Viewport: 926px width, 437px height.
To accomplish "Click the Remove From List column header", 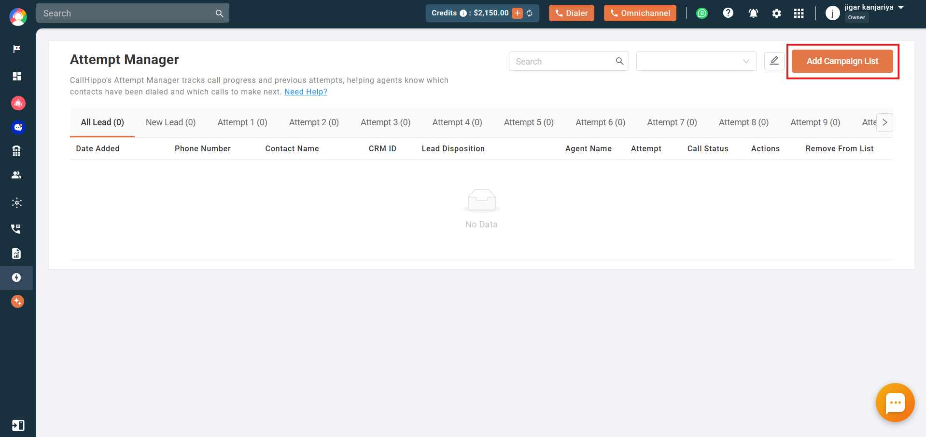I will coord(840,148).
